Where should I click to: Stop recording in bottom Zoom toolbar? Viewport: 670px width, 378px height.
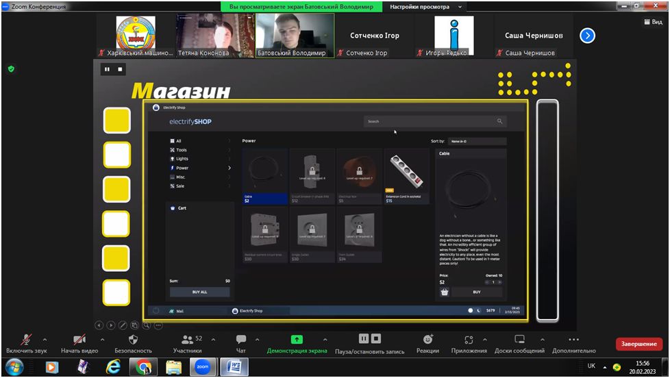click(x=376, y=339)
